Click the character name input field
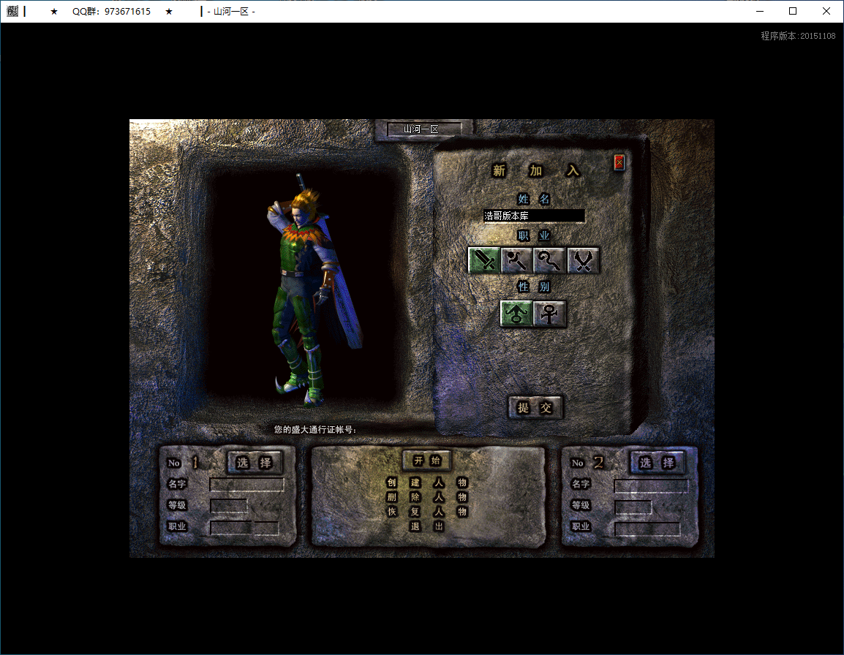The width and height of the screenshot is (844, 655). point(533,216)
